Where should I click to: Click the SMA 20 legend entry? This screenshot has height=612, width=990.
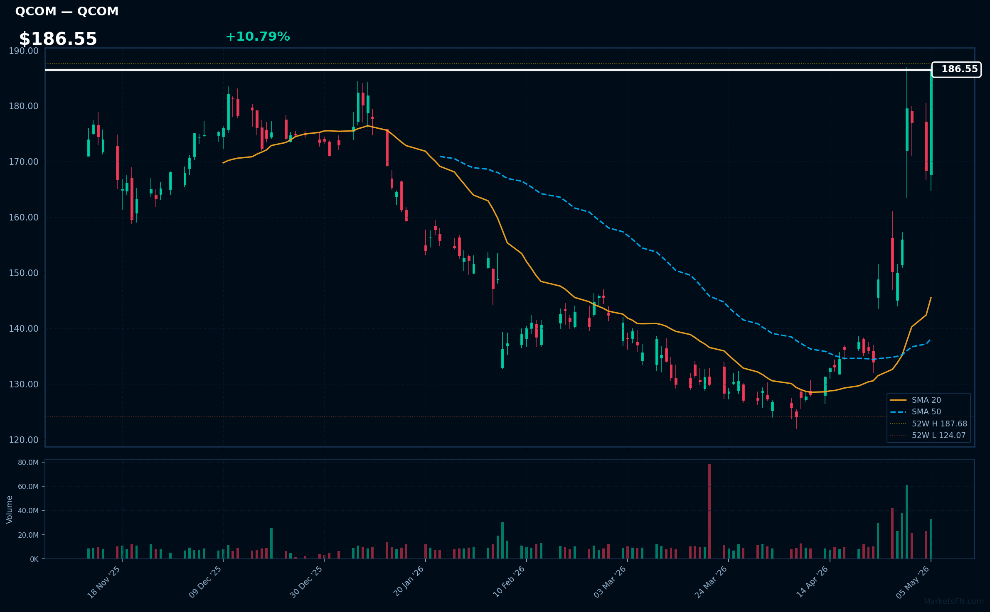click(x=915, y=400)
